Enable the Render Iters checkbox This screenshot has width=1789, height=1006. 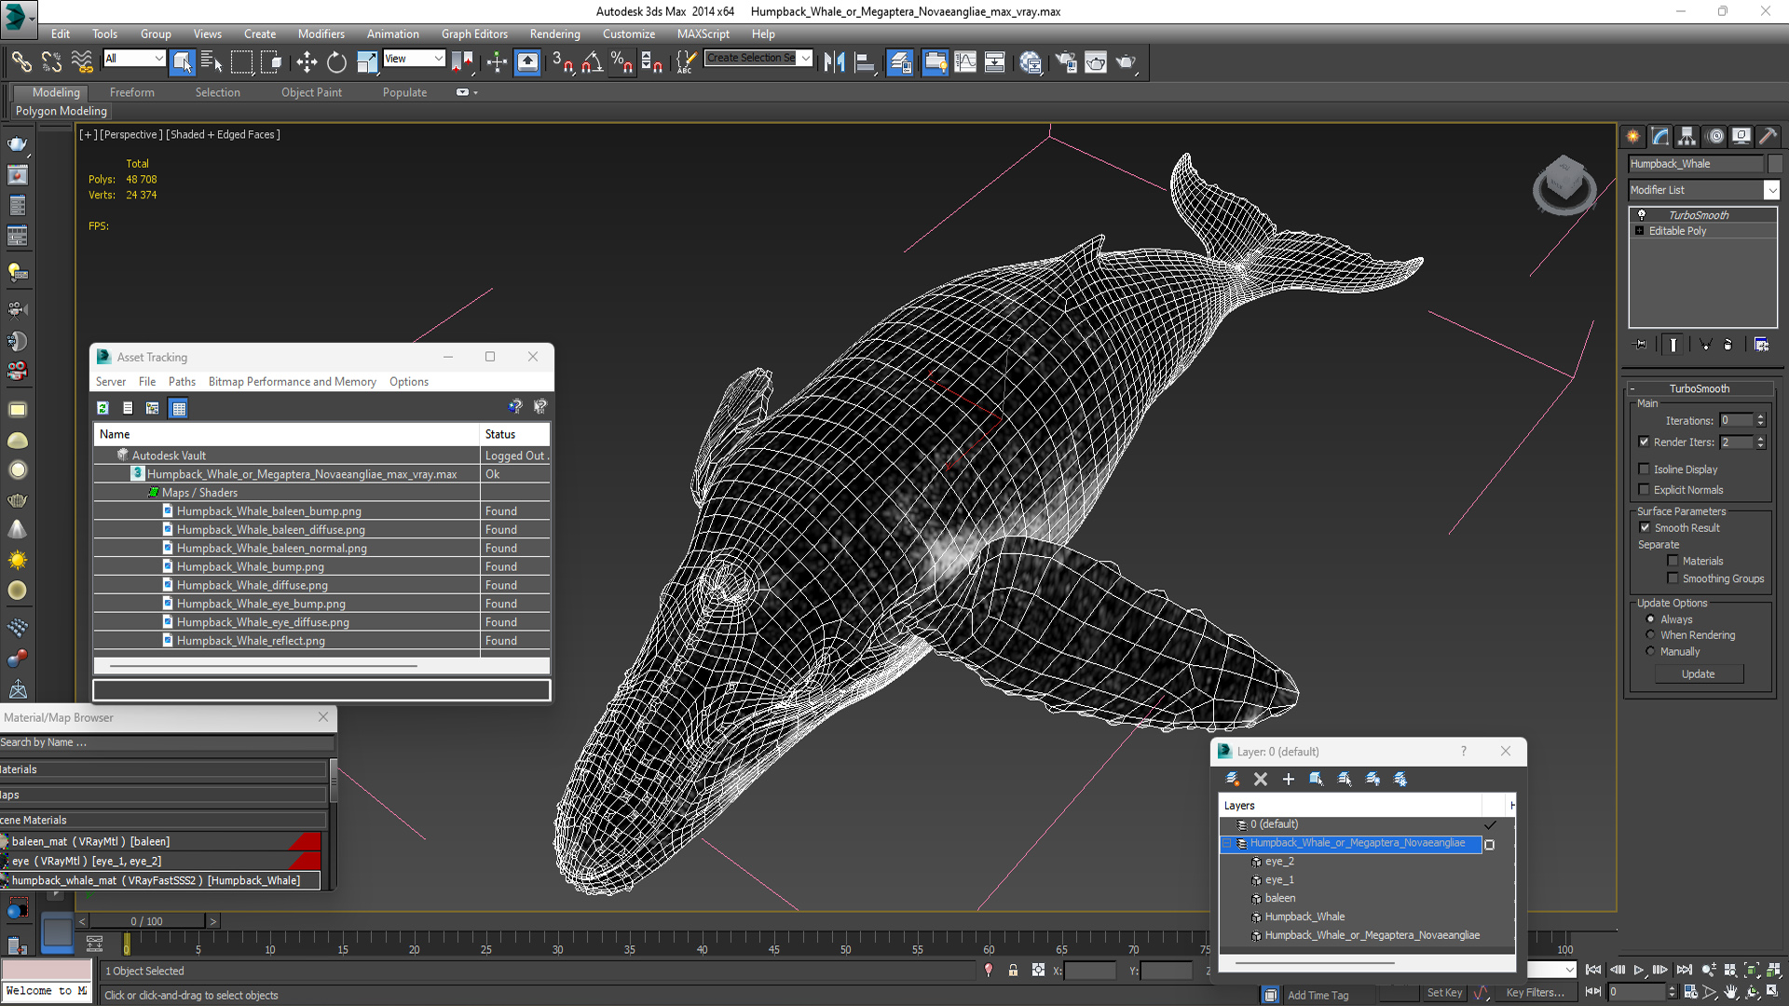click(1645, 442)
